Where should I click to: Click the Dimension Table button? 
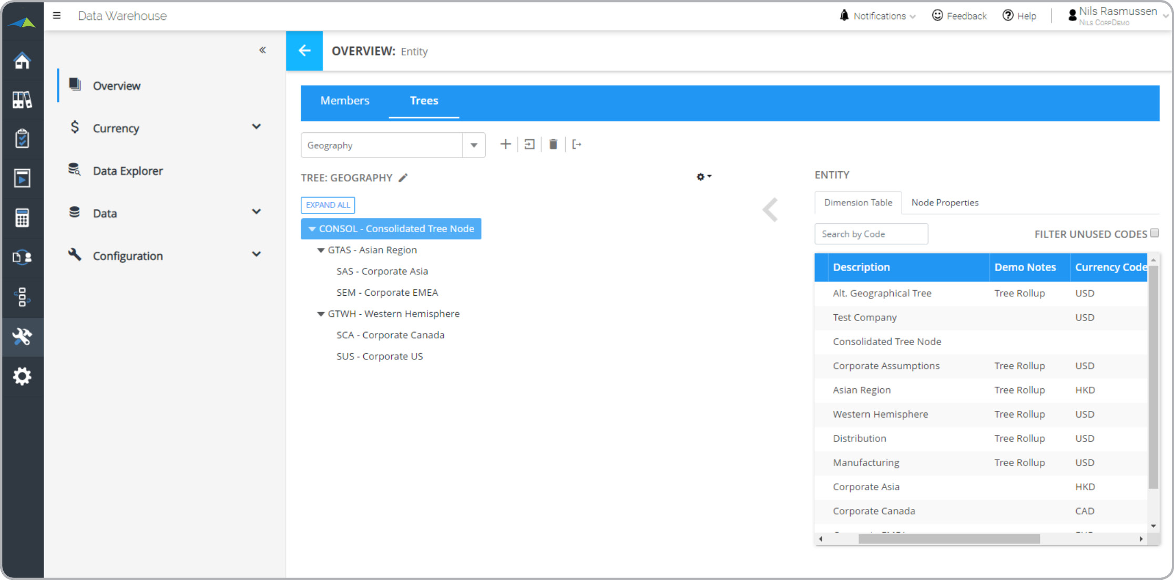pyautogui.click(x=857, y=202)
